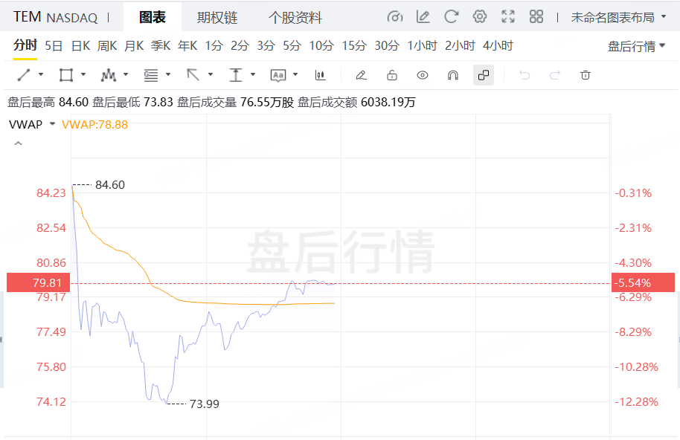680x440 pixels.
Task: Select the trend line drawing tool
Action: tap(23, 75)
